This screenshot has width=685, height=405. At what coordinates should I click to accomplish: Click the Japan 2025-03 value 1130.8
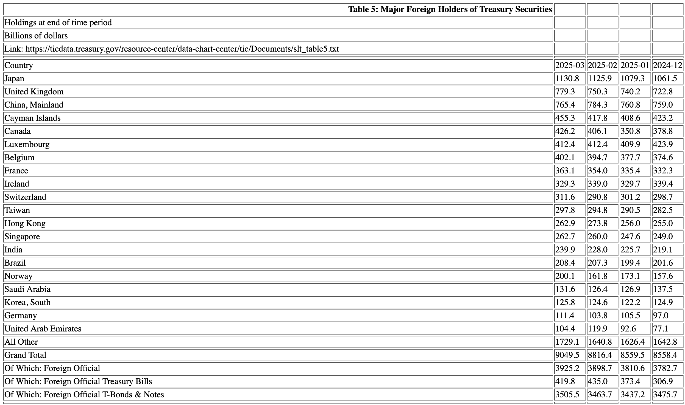tap(567, 78)
